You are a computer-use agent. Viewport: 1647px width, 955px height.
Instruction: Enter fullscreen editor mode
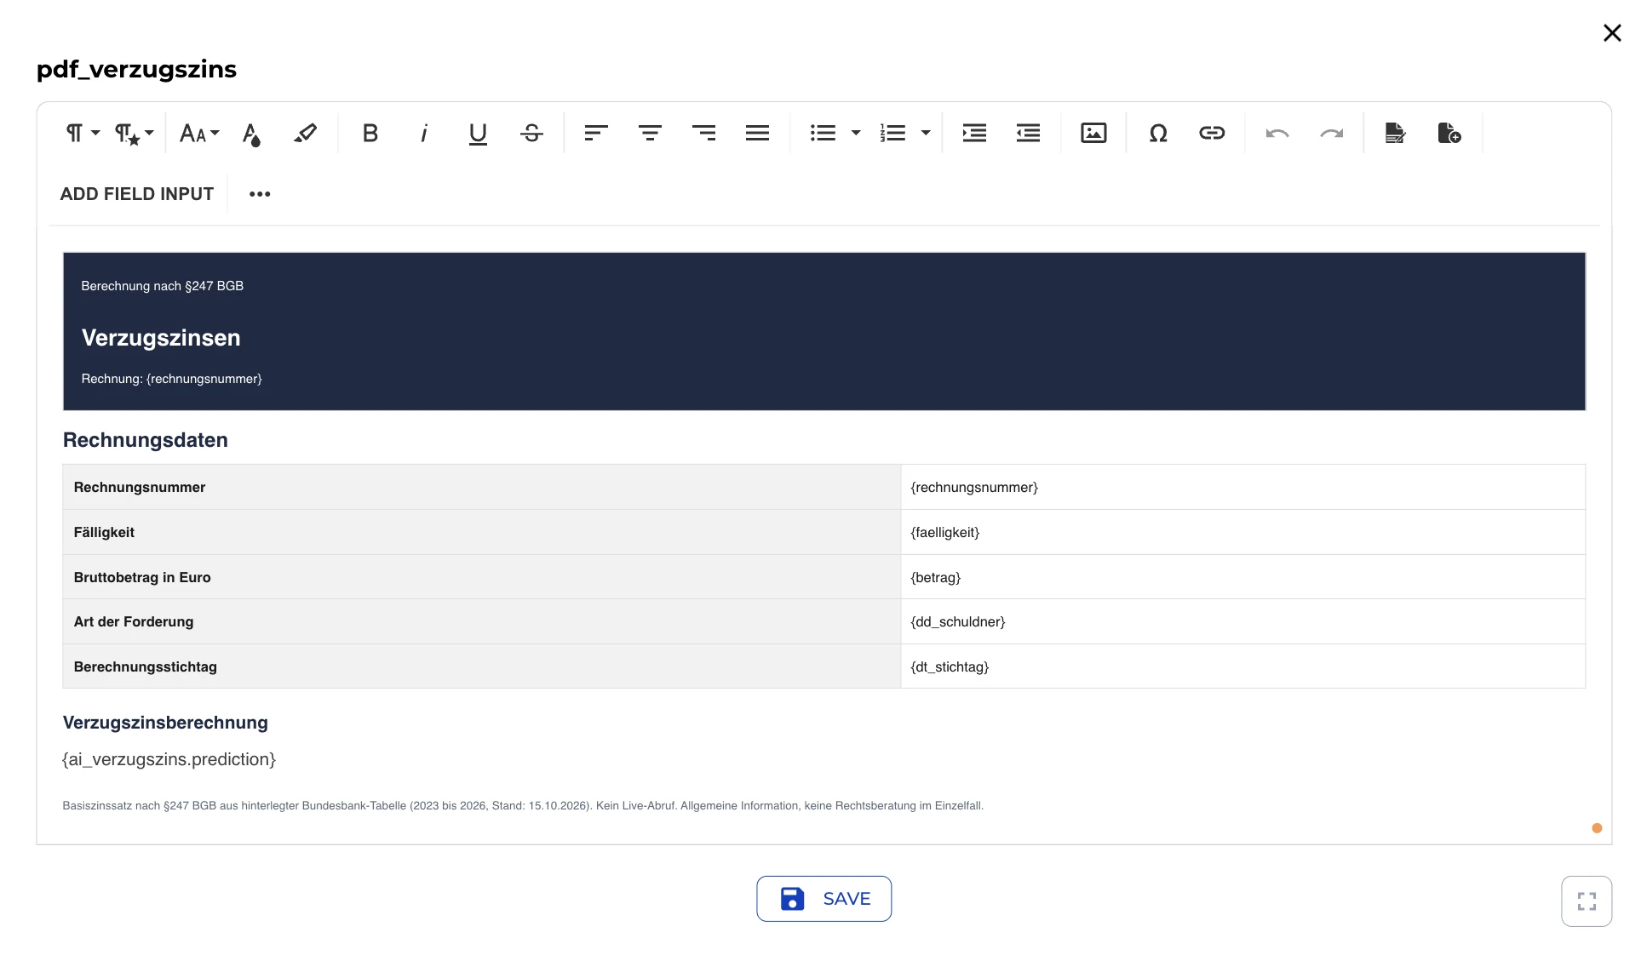click(1587, 901)
